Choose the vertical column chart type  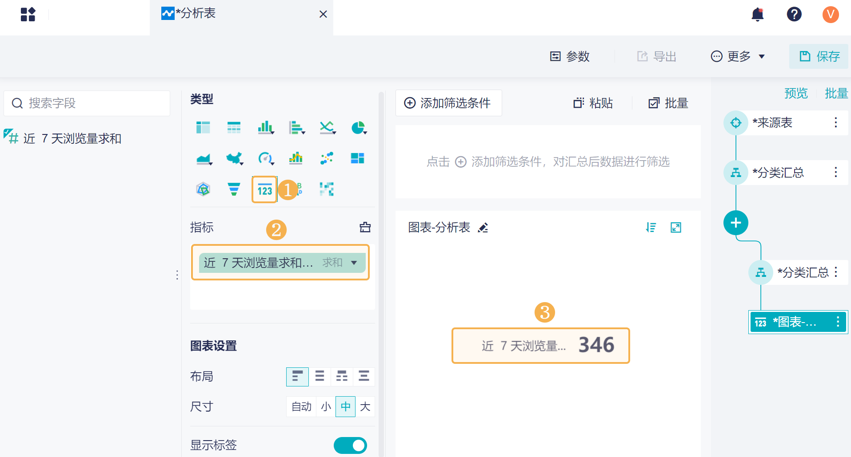click(265, 128)
